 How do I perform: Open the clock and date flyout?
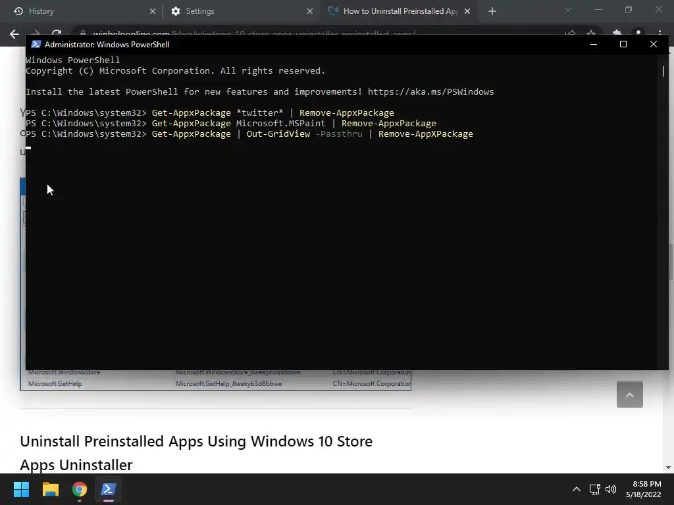point(644,489)
